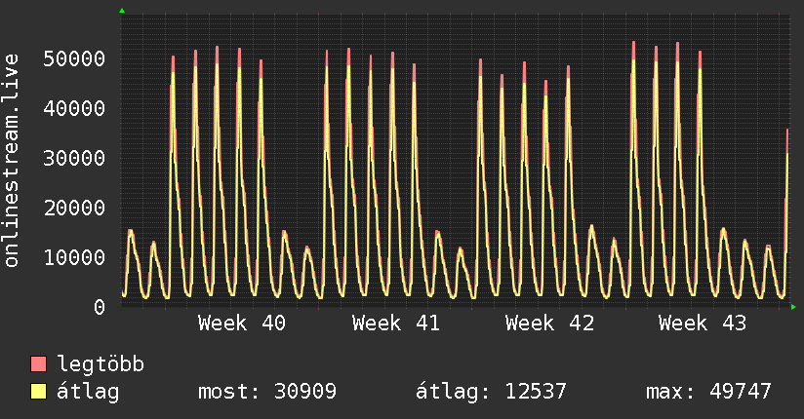804x419 pixels.
Task: Click the green arrow atop the y-axis
Action: 122,11
